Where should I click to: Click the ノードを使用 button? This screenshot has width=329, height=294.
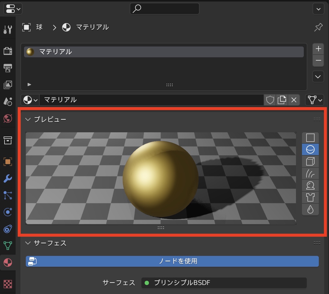point(172,261)
